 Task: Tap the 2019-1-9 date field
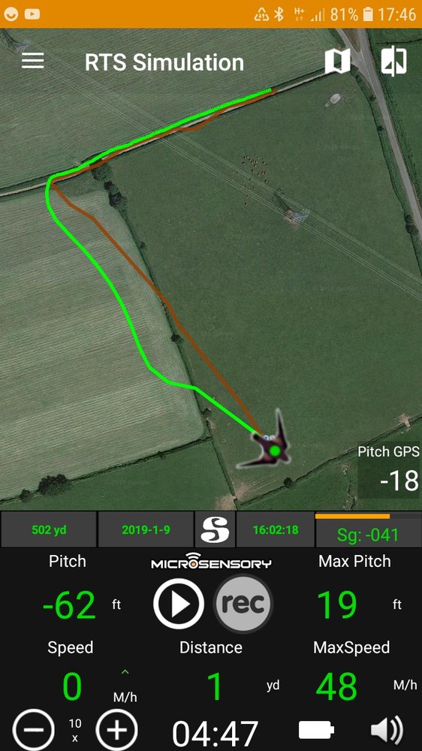point(146,529)
